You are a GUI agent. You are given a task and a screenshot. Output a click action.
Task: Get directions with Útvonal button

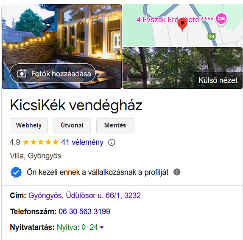(72, 126)
